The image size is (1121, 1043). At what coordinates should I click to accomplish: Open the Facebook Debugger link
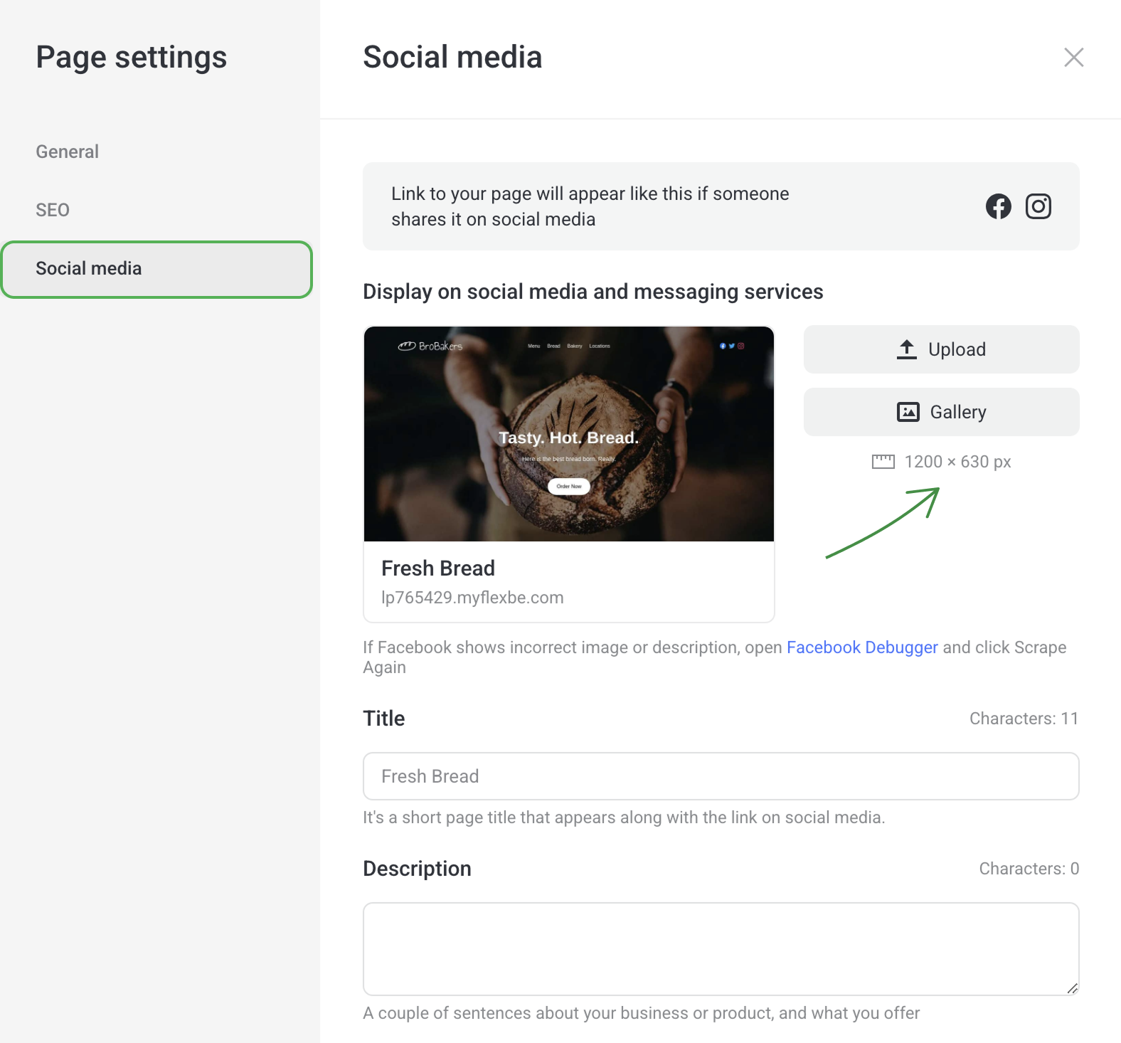click(x=861, y=647)
